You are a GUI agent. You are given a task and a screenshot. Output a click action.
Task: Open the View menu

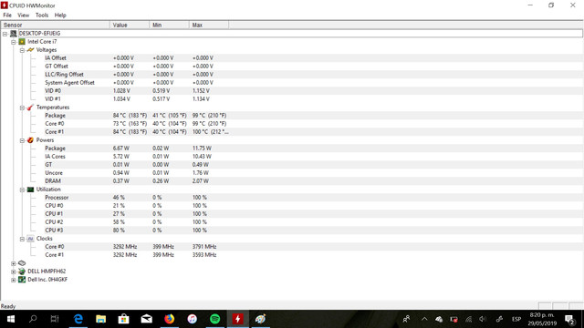pyautogui.click(x=23, y=15)
